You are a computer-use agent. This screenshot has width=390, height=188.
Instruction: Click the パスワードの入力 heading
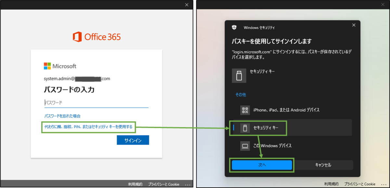(69, 89)
